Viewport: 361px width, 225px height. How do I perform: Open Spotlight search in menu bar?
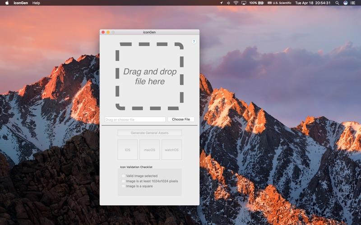pos(337,3)
